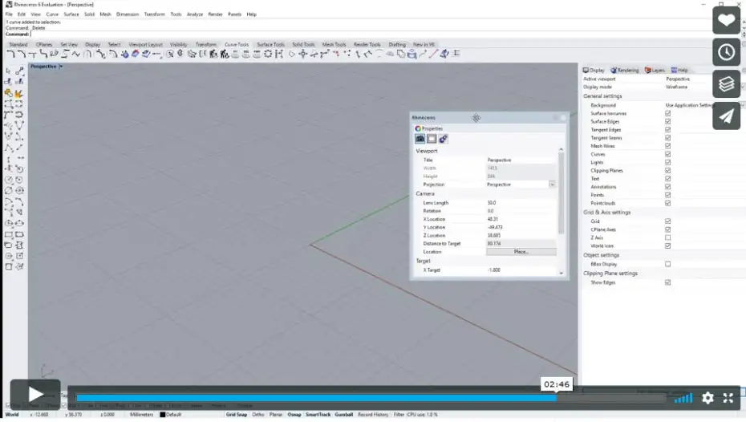
Task: Switch to the Drafting toolbar tab
Action: [x=397, y=44]
